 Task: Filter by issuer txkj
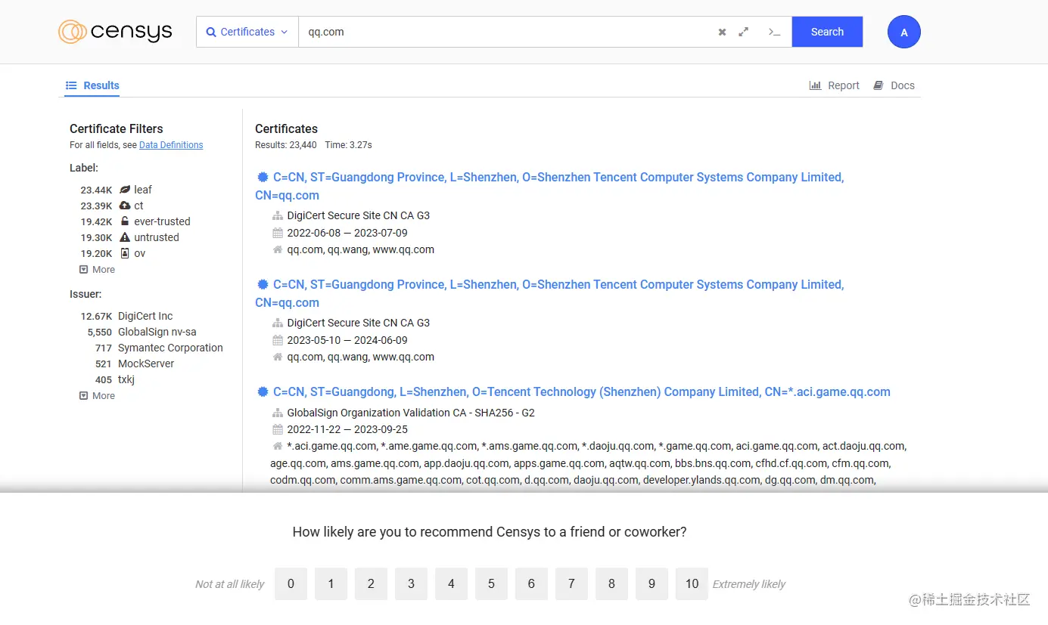click(126, 379)
